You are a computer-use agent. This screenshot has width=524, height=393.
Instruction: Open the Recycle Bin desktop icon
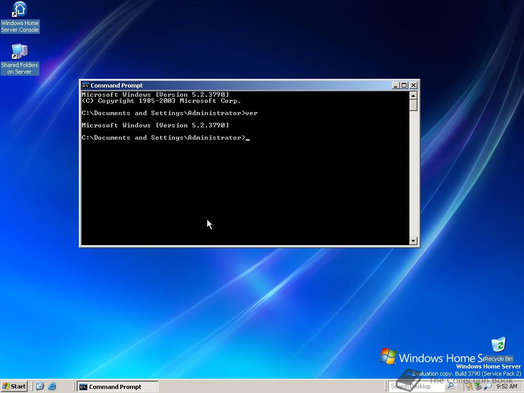point(498,350)
